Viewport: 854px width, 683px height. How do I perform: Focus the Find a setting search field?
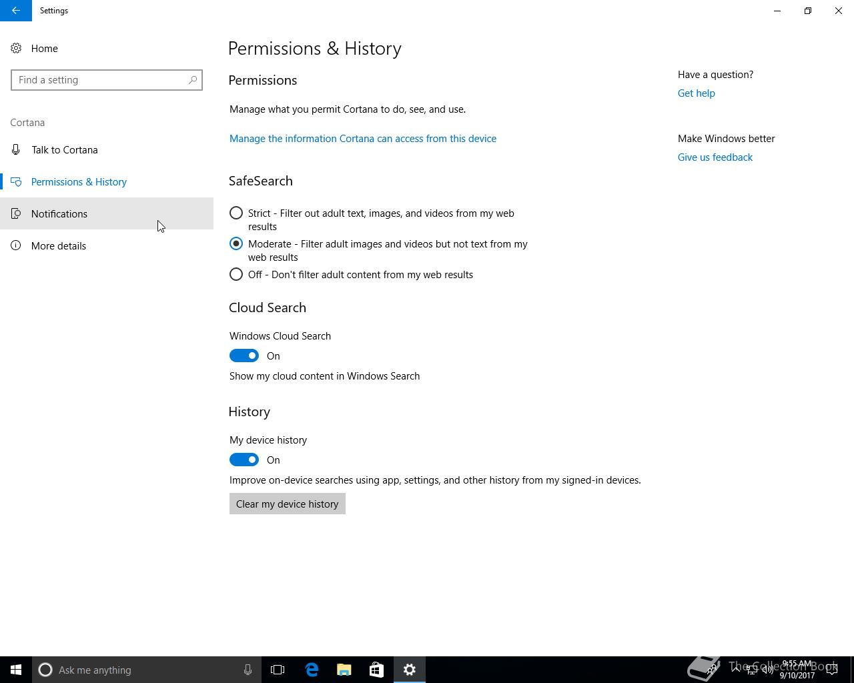(107, 80)
